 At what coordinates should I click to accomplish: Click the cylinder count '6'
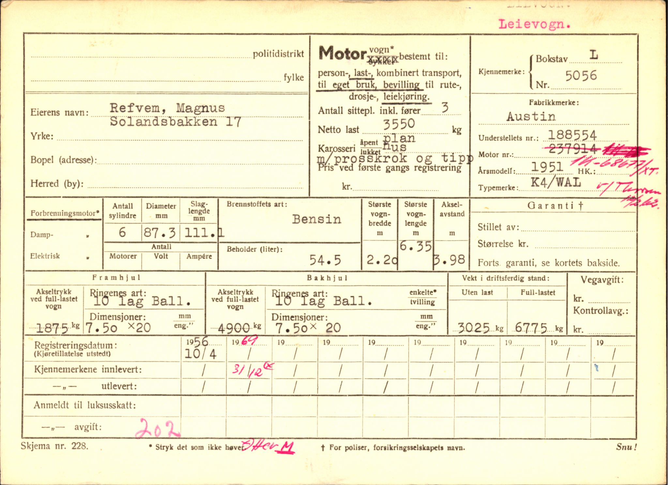point(122,232)
